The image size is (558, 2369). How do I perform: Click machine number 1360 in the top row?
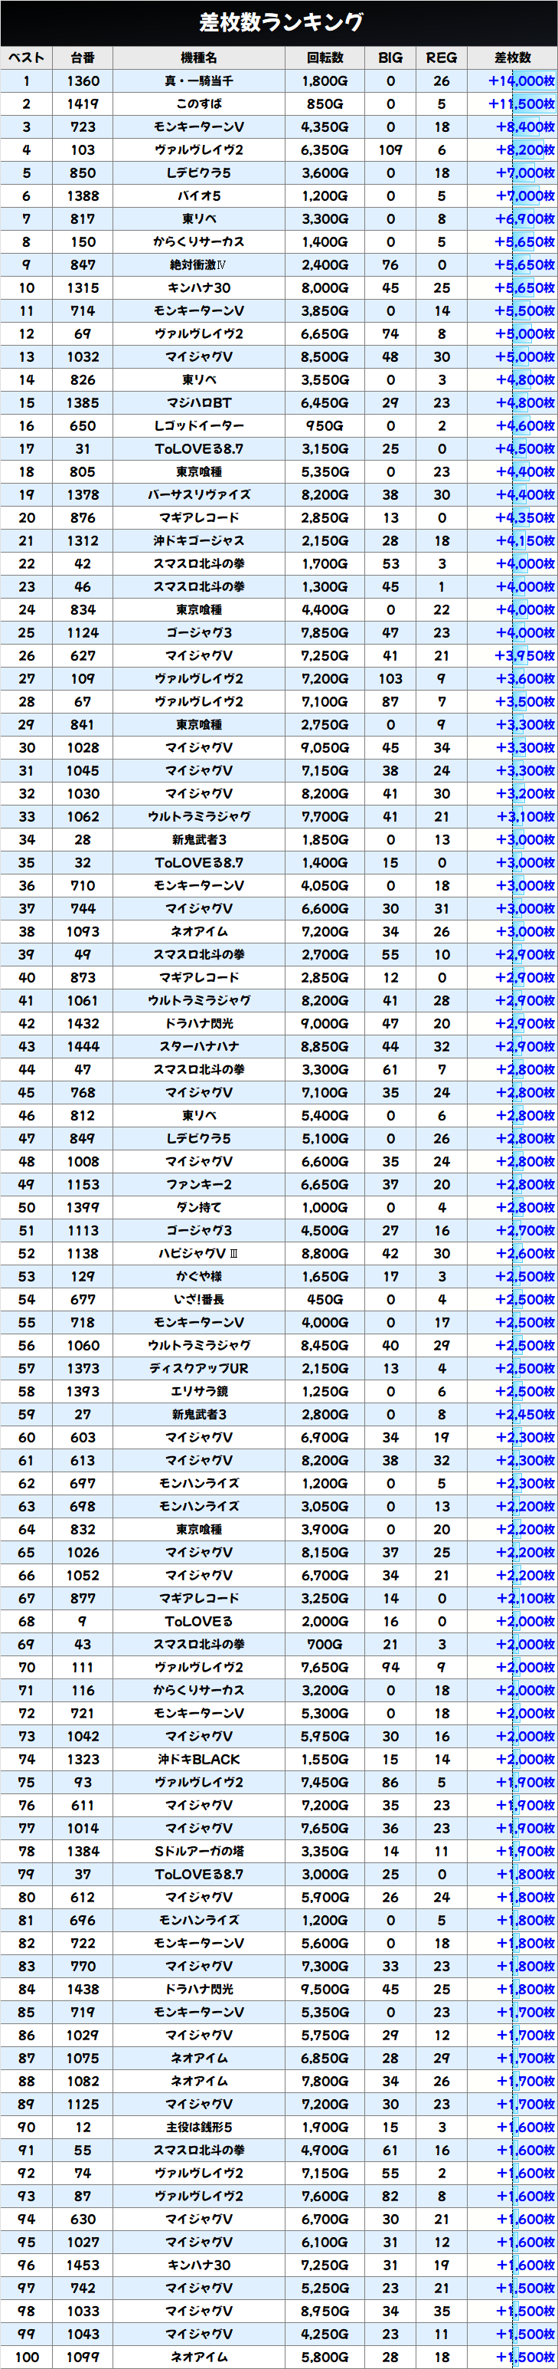coord(83,81)
